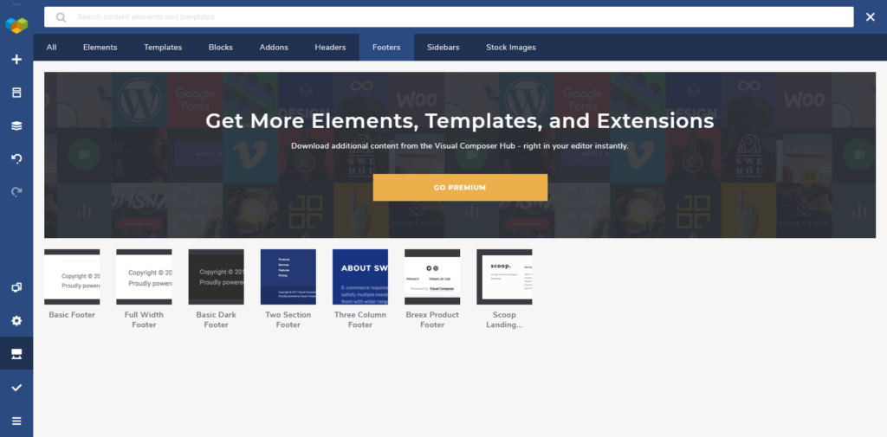
Task: Click the 'Basic Dark Footer' label text
Action: click(x=216, y=319)
